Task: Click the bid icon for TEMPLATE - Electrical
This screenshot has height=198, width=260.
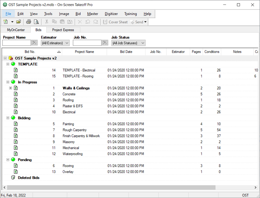Action: 16,70
